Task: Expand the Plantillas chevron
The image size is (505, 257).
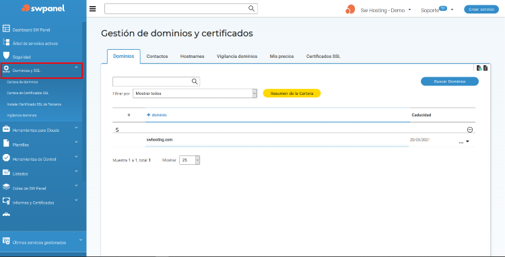Action: [x=76, y=142]
